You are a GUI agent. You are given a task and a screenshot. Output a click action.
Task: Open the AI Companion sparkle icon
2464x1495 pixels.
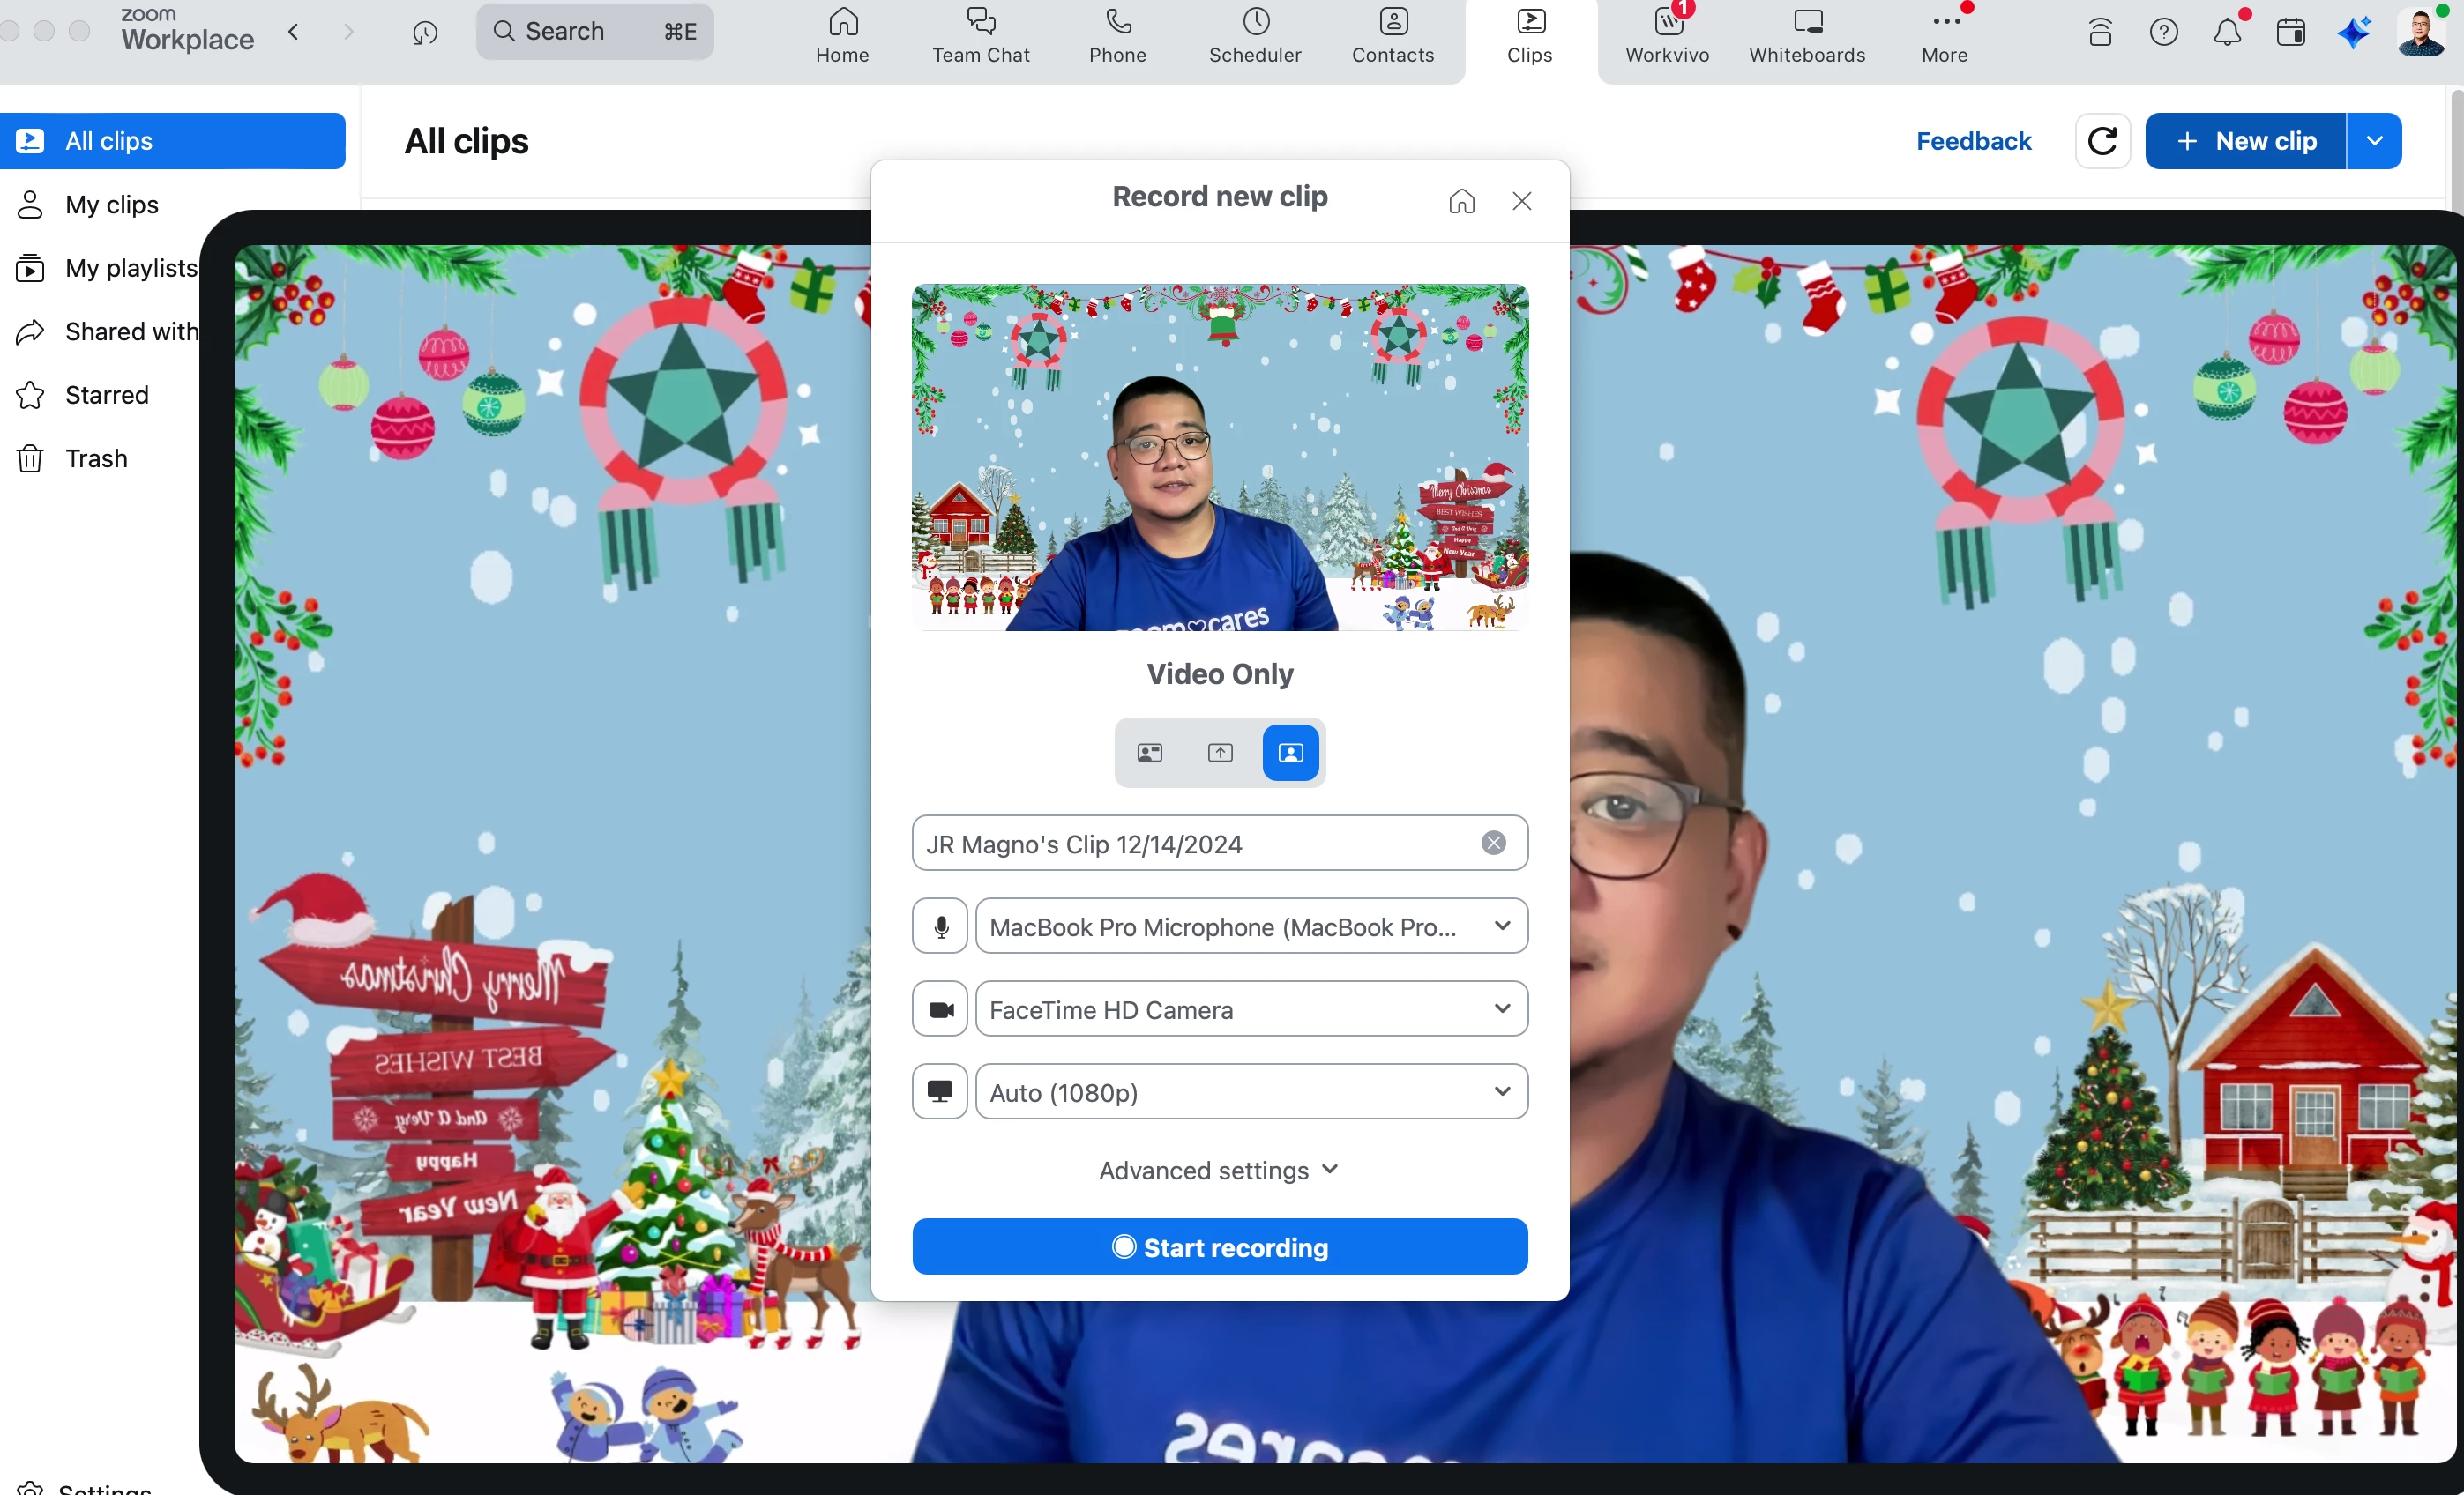click(2354, 33)
